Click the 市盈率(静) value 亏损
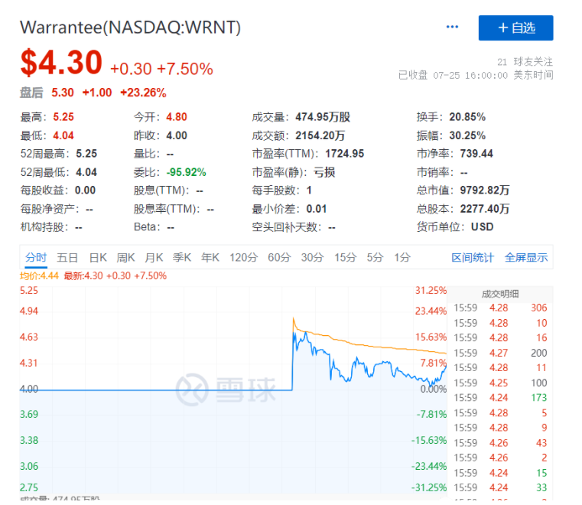Screen dimensions: 582x505 [324, 172]
